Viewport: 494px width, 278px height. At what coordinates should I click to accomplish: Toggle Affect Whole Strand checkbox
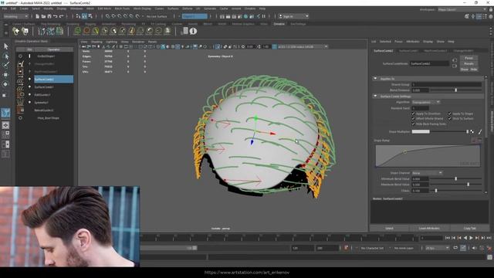tap(413, 118)
